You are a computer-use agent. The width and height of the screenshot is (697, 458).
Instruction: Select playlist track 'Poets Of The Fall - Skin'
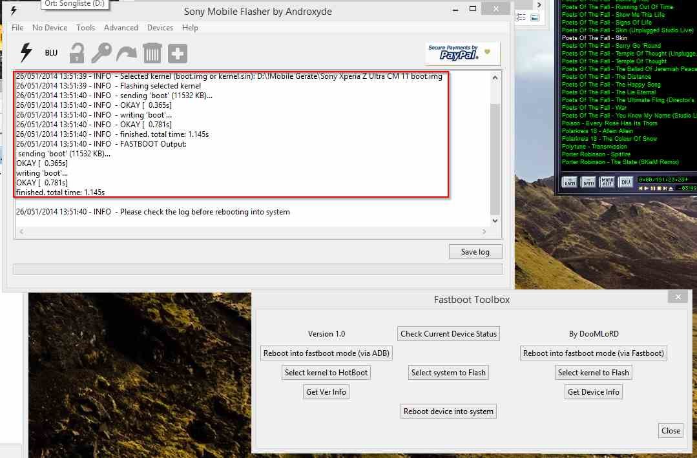(594, 38)
